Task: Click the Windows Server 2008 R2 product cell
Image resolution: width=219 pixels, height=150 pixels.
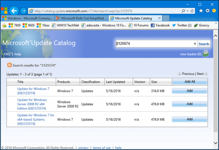Action: (x=68, y=104)
